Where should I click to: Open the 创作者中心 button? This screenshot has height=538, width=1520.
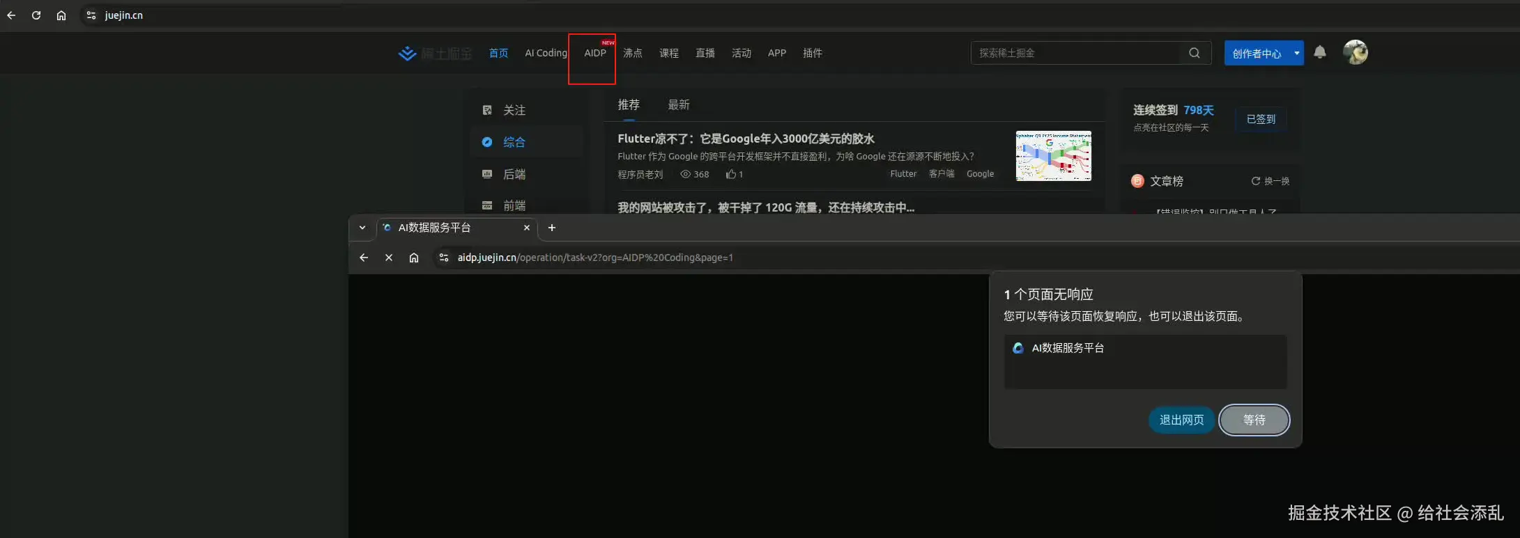pos(1257,53)
